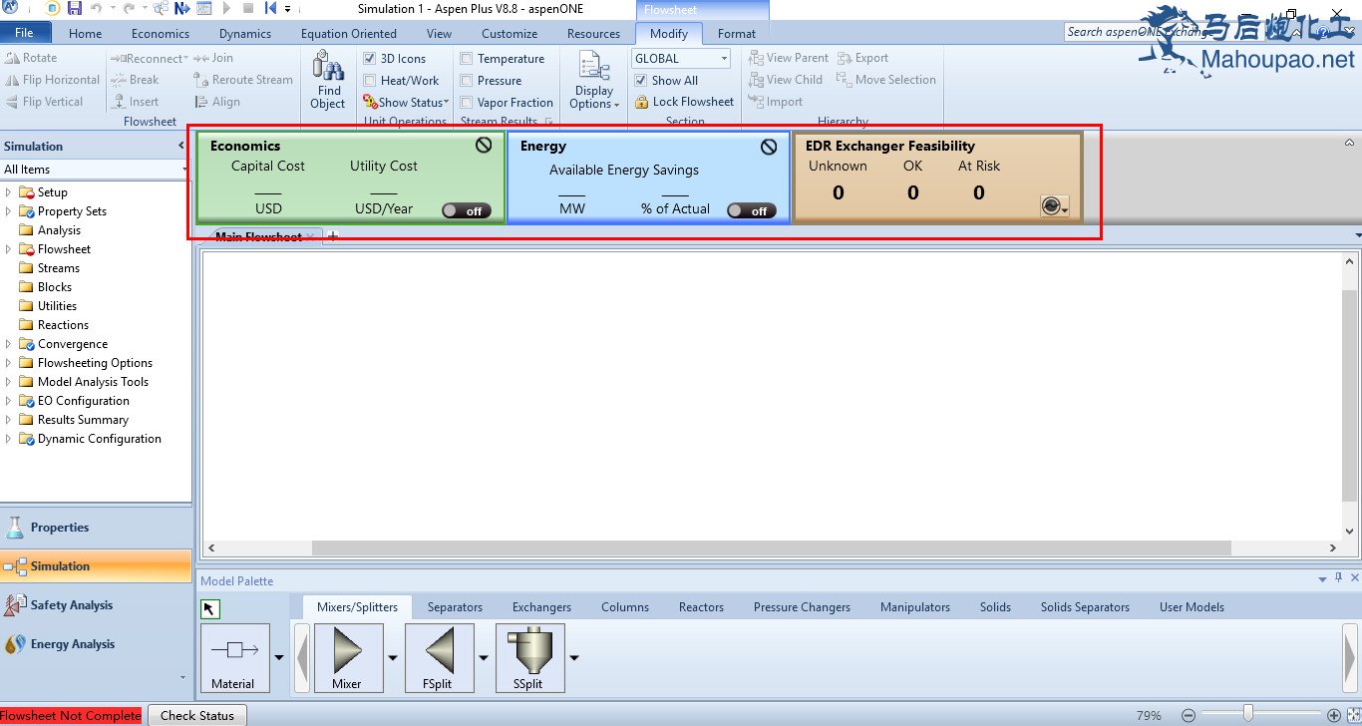The width and height of the screenshot is (1362, 726).
Task: Open the Material stream type dropdown arrow
Action: point(278,657)
